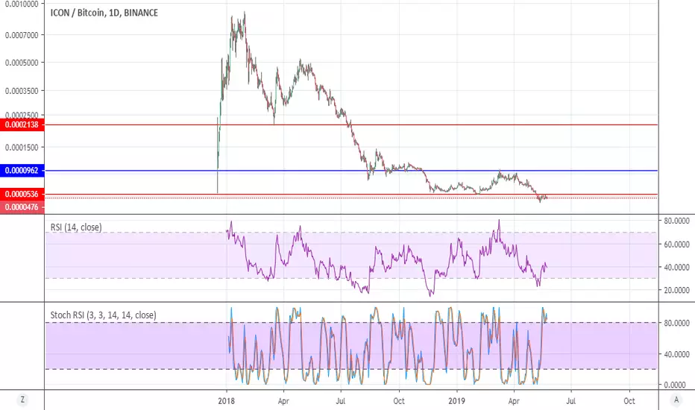Image resolution: width=695 pixels, height=410 pixels.
Task: Click the Oct label before 2019 on axis
Action: pyautogui.click(x=399, y=401)
